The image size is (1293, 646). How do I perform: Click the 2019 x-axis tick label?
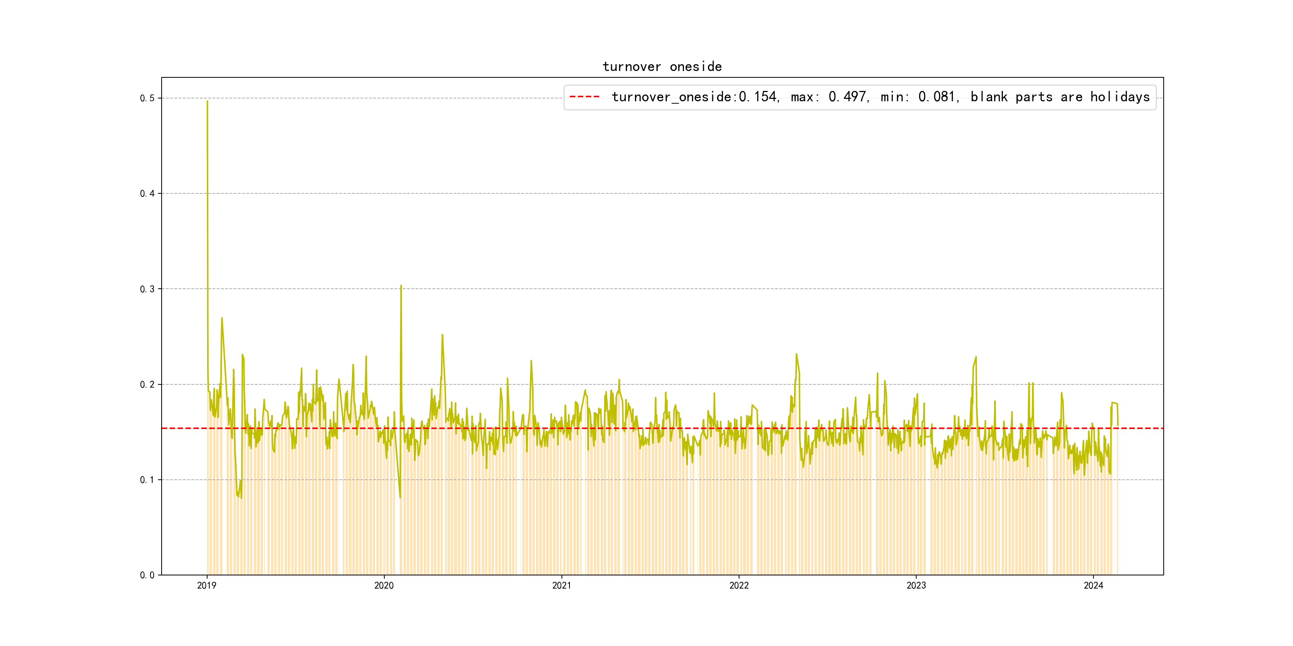(207, 585)
